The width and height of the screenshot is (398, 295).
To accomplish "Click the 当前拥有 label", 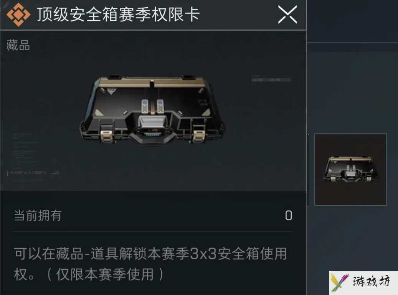I will tap(38, 215).
